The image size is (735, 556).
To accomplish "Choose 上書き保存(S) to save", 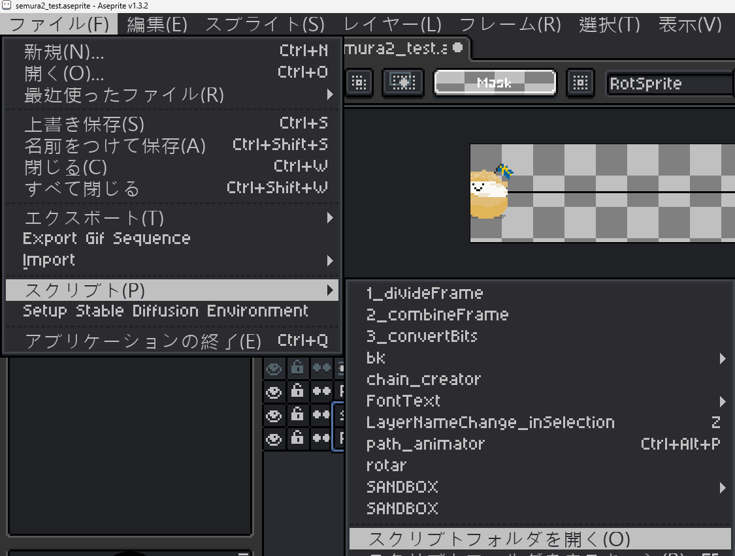I will 172,124.
